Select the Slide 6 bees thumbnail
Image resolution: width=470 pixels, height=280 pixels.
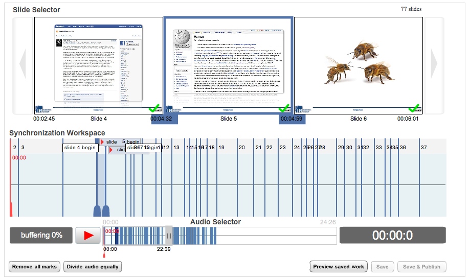pyautogui.click(x=358, y=65)
